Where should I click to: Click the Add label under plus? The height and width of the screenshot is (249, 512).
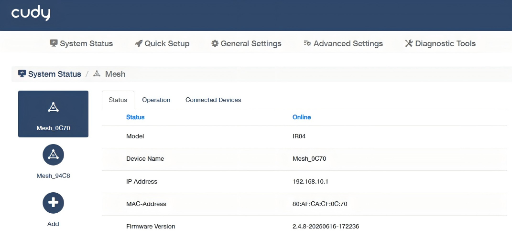click(x=53, y=224)
